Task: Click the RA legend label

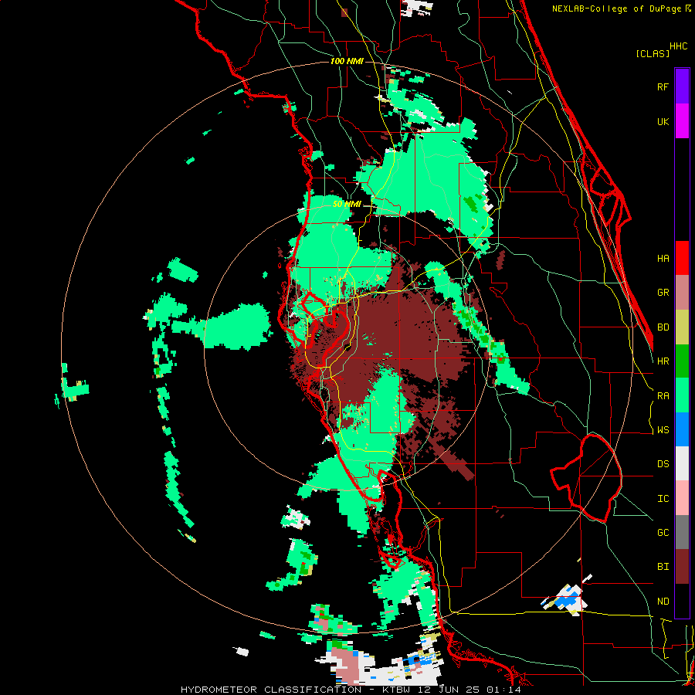Action: click(x=663, y=396)
